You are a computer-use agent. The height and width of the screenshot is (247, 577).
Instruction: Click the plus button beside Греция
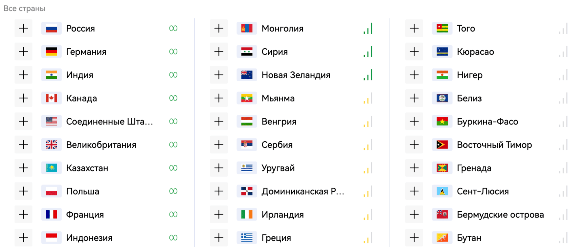click(219, 238)
